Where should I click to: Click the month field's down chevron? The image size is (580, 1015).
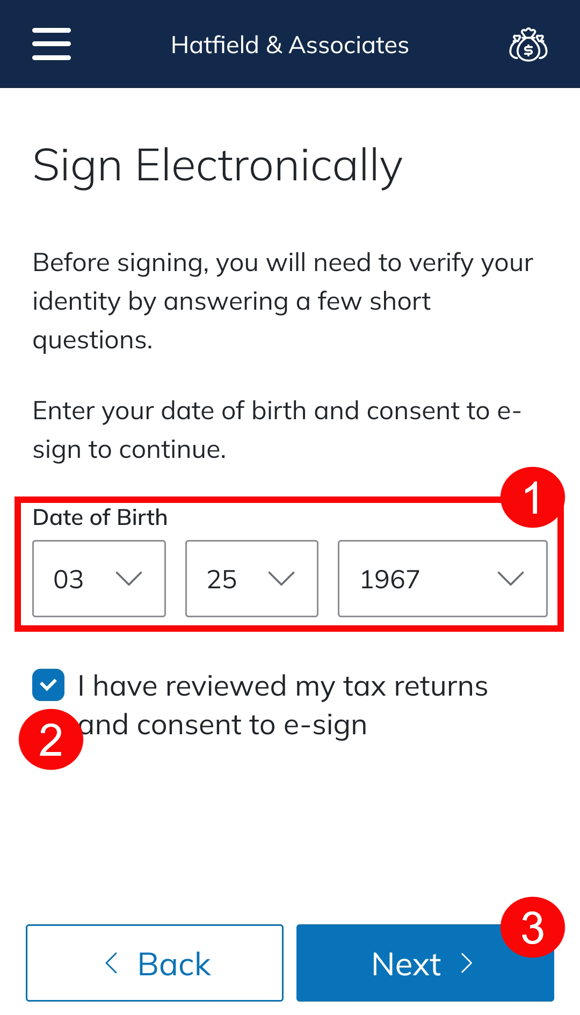(x=129, y=579)
